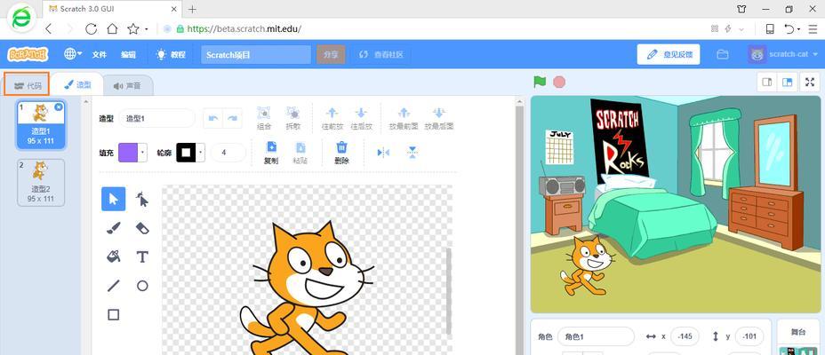The height and width of the screenshot is (355, 825).
Task: Click the Scratch logo
Action: (28, 54)
